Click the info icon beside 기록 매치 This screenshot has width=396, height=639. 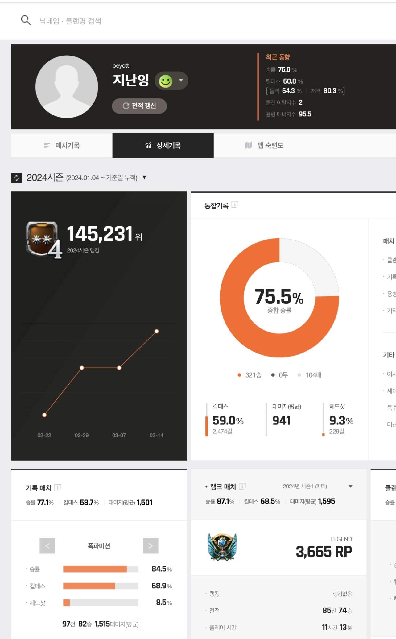click(x=58, y=487)
